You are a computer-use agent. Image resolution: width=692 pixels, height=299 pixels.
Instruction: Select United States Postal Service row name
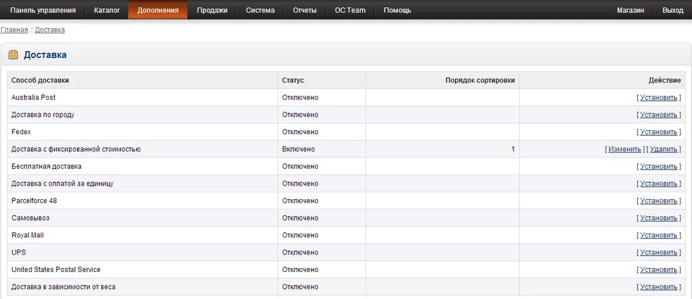pyautogui.click(x=56, y=269)
